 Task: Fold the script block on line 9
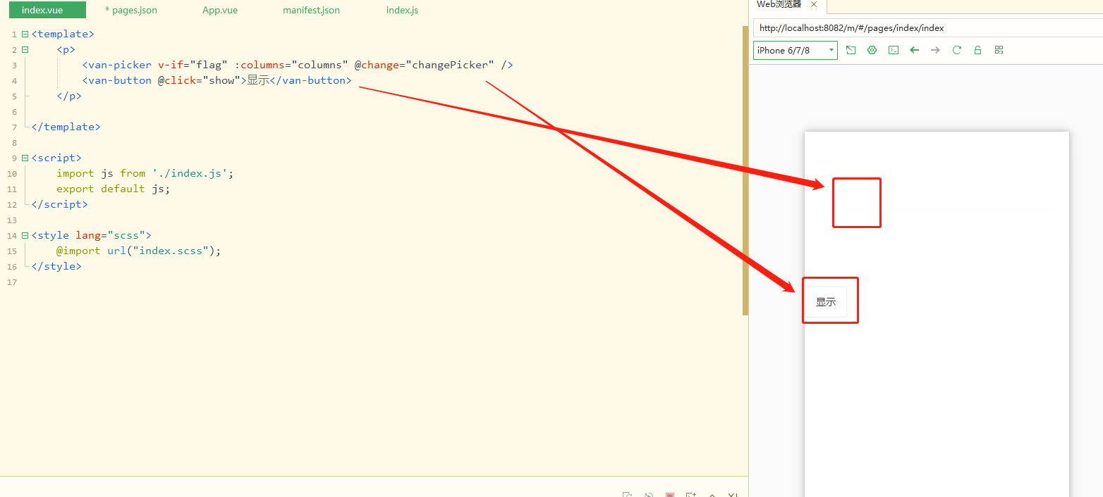25,158
